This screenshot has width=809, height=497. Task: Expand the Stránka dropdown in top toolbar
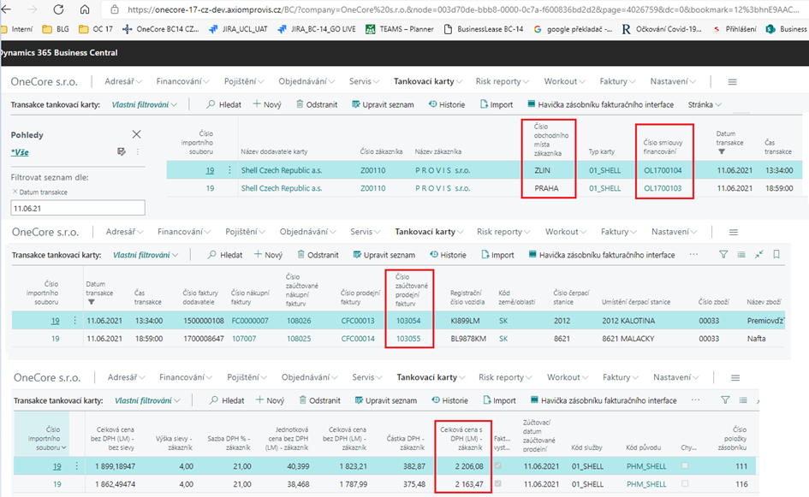click(705, 104)
